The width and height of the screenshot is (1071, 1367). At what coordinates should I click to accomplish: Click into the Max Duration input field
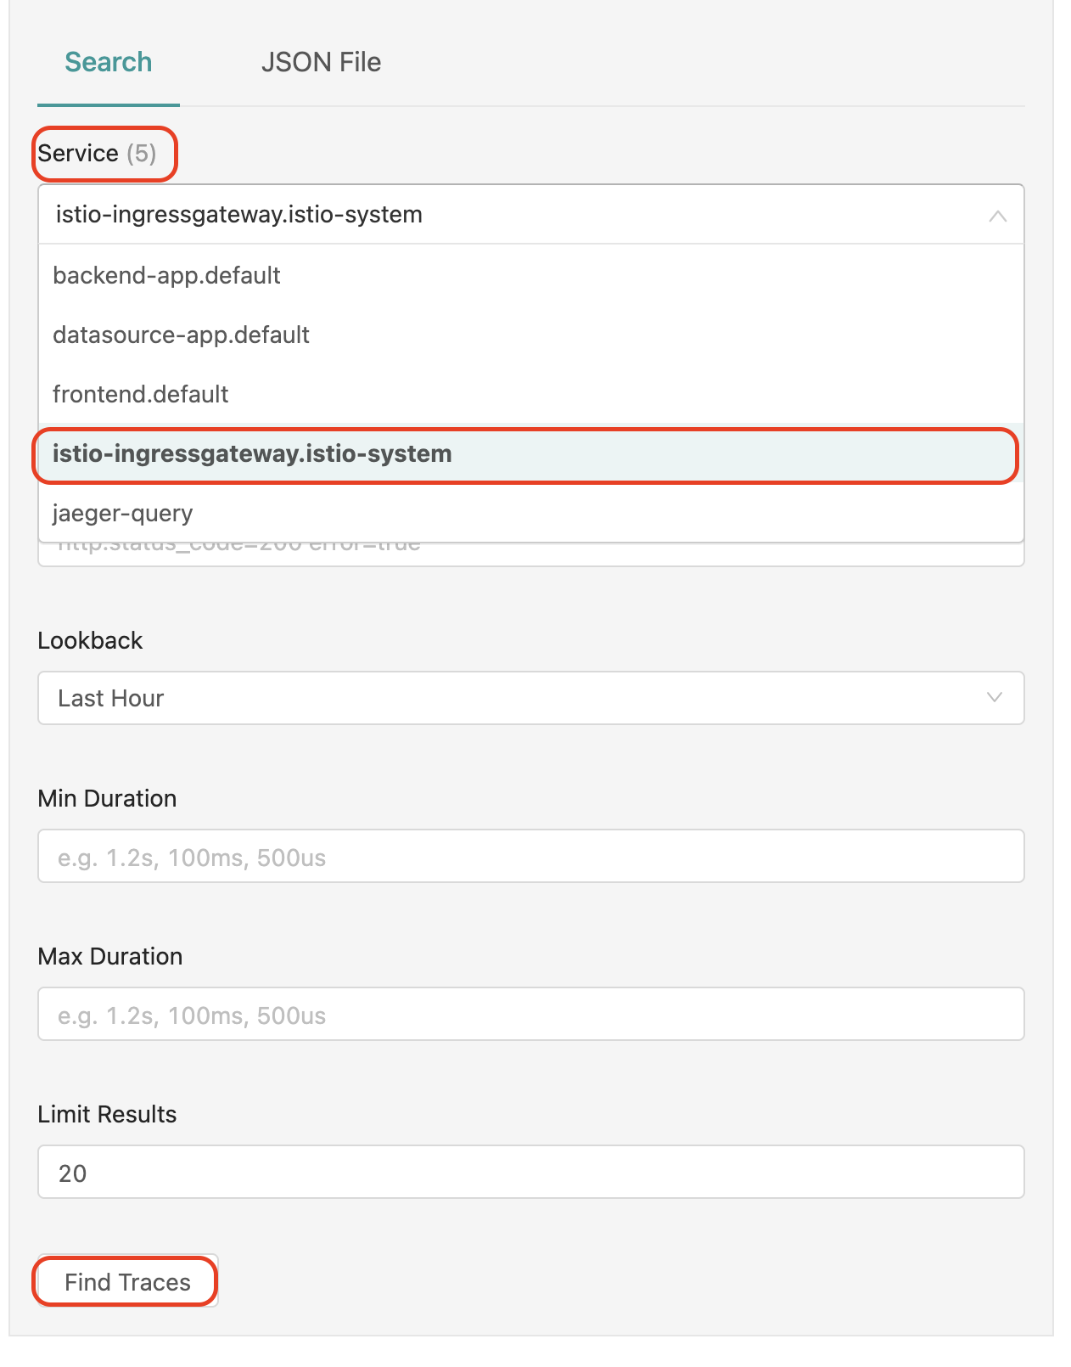coord(530,1015)
